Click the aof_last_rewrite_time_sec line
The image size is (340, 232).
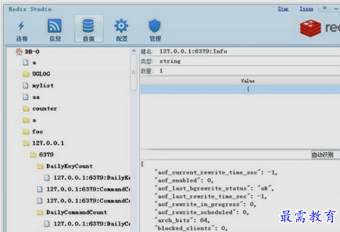(x=211, y=196)
